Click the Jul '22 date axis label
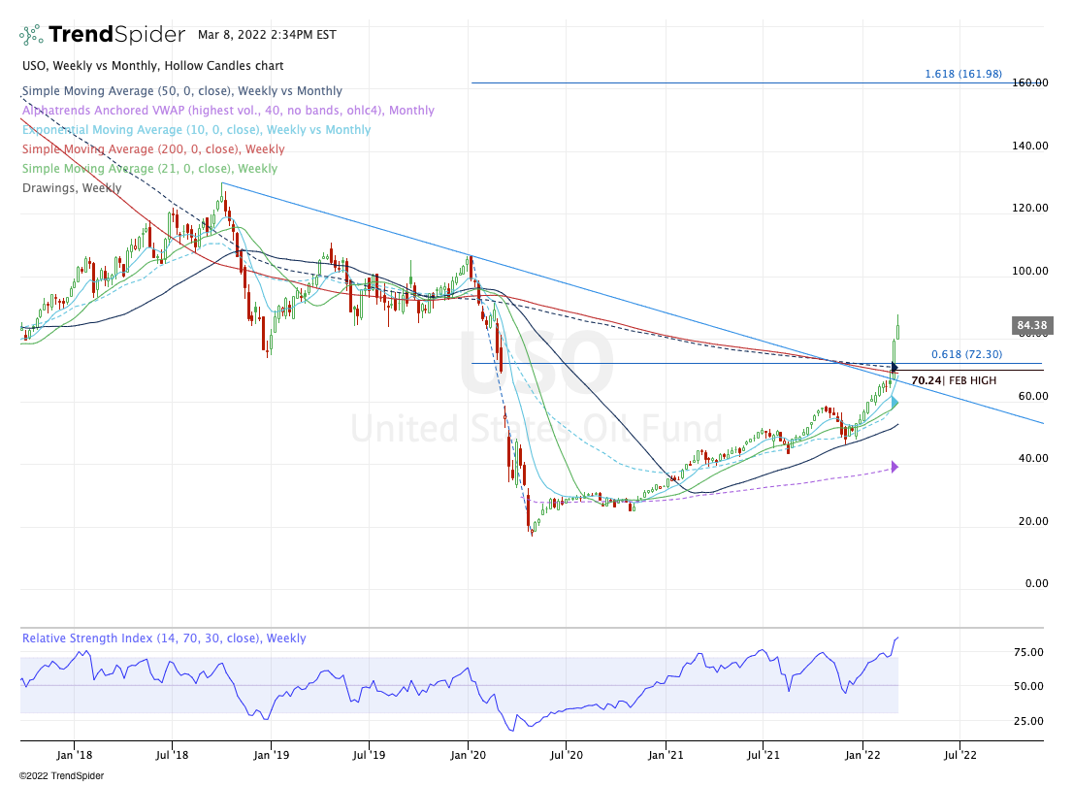Viewport: 1073px width, 785px height. [960, 756]
